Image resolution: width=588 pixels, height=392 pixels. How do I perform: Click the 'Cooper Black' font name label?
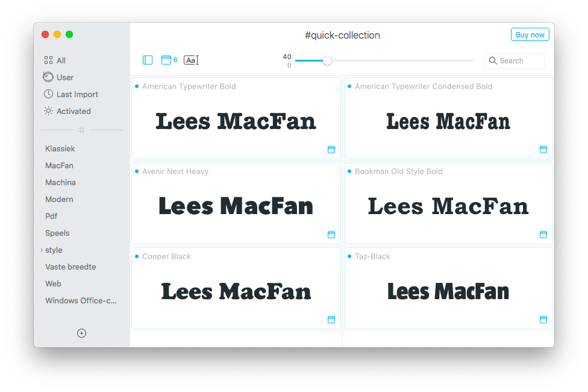pos(166,256)
